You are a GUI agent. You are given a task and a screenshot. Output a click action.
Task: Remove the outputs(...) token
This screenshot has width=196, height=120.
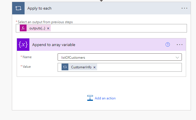click(48, 28)
